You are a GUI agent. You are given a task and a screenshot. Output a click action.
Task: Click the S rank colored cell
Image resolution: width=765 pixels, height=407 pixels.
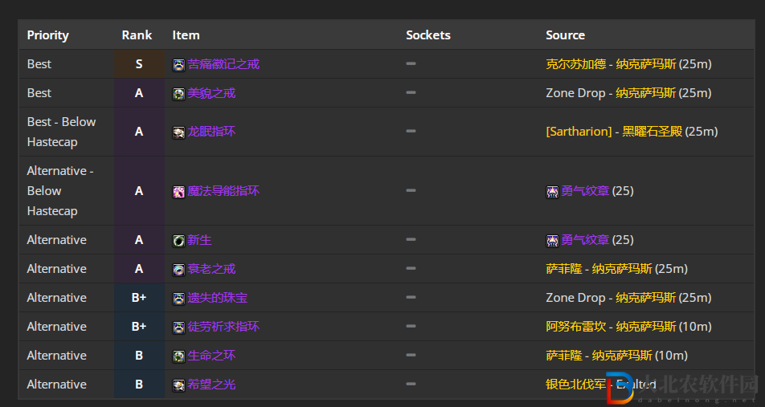(139, 64)
